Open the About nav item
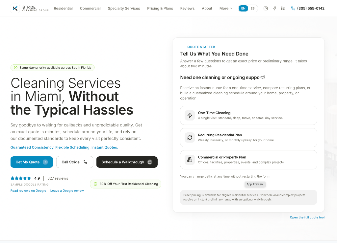The height and width of the screenshot is (243, 337). (207, 8)
